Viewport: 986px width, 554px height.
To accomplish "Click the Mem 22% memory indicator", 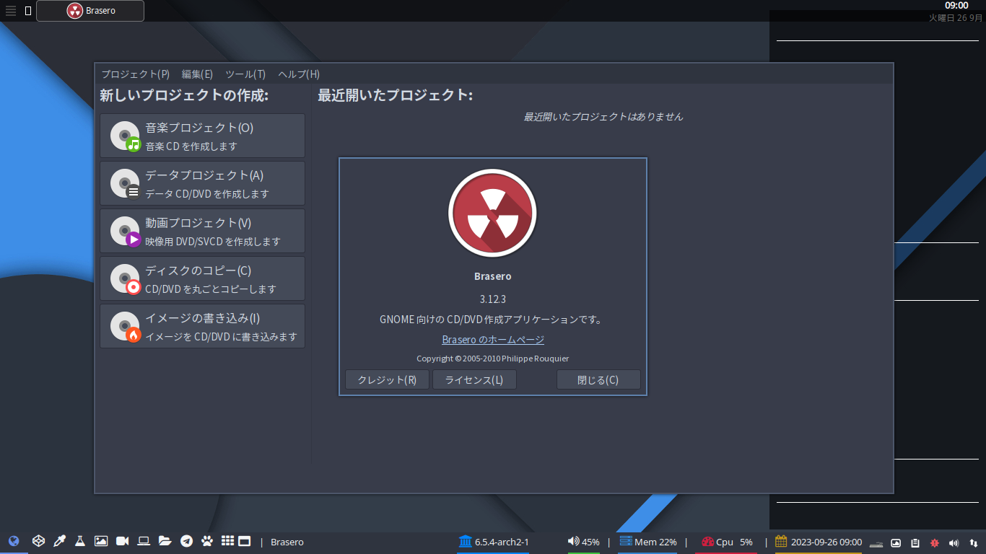I will (648, 542).
